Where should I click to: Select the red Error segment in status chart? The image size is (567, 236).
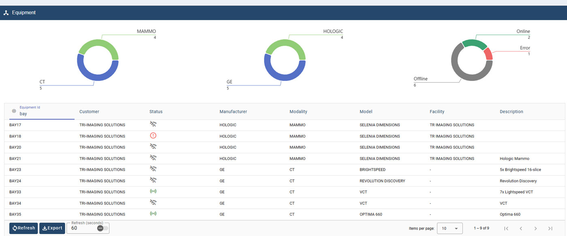pyautogui.click(x=488, y=54)
